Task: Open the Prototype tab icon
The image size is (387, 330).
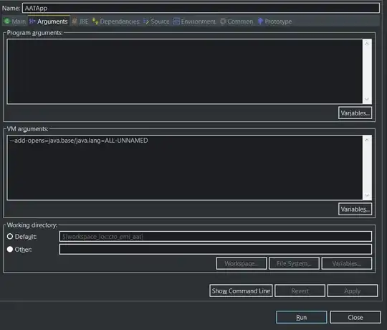Action: (260, 22)
